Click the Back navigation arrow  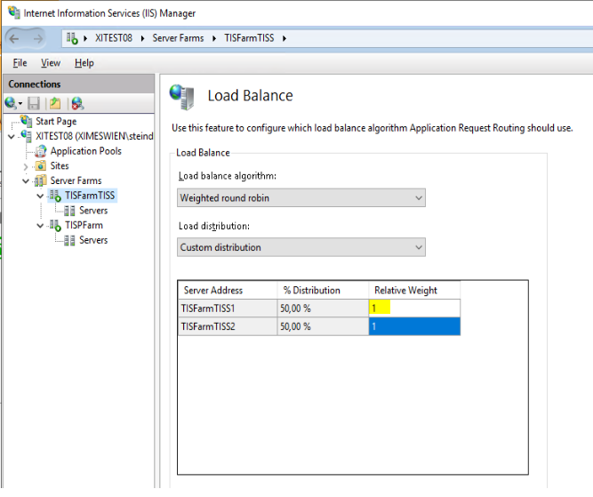click(14, 38)
